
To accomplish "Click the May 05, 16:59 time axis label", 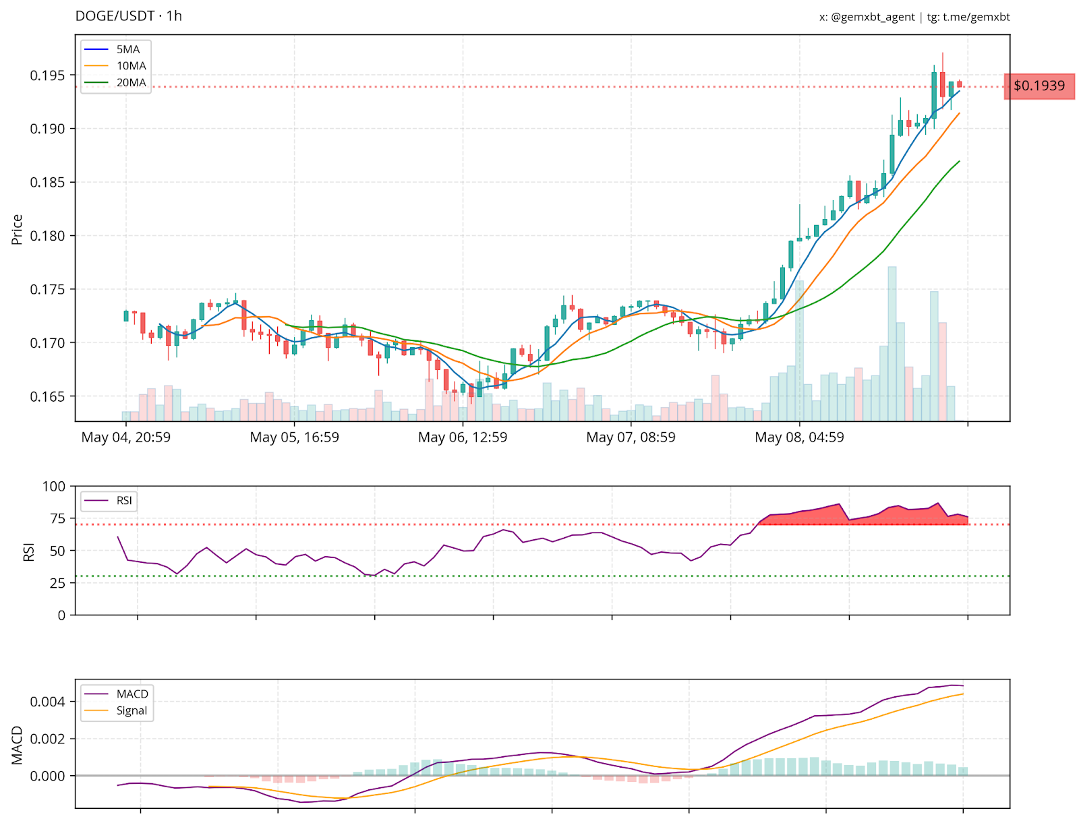I will click(x=294, y=437).
